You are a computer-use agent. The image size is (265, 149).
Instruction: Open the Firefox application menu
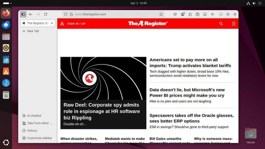pyautogui.click(x=212, y=14)
